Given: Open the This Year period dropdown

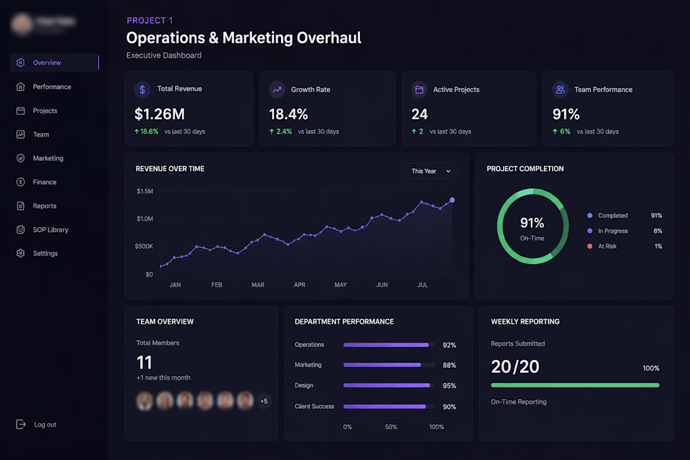Looking at the screenshot, I should click(431, 171).
